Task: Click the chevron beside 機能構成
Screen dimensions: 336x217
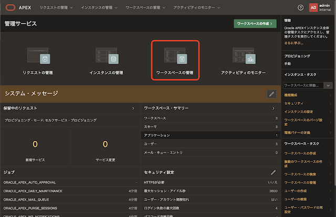Action: tap(330, 95)
